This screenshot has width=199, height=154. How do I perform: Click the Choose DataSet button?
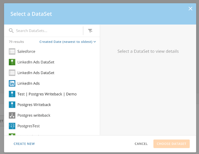(x=171, y=144)
